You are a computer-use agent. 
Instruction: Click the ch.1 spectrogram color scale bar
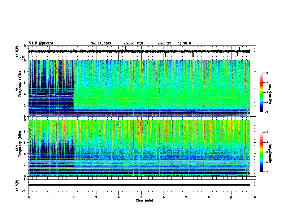(261, 92)
